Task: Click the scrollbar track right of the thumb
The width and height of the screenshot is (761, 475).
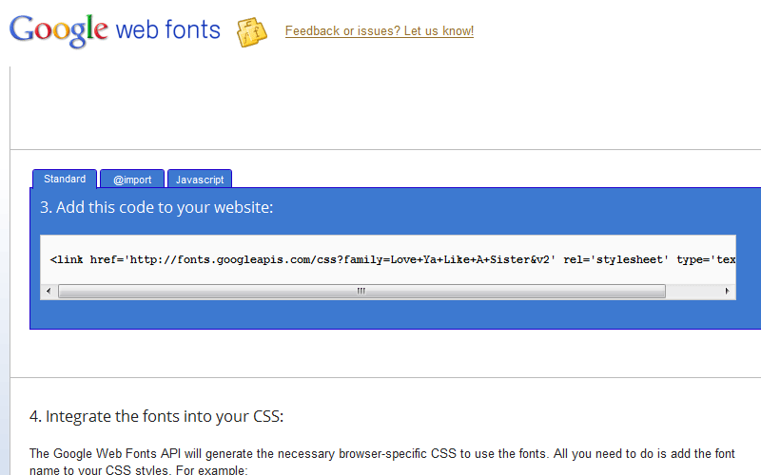Action: [693, 291]
